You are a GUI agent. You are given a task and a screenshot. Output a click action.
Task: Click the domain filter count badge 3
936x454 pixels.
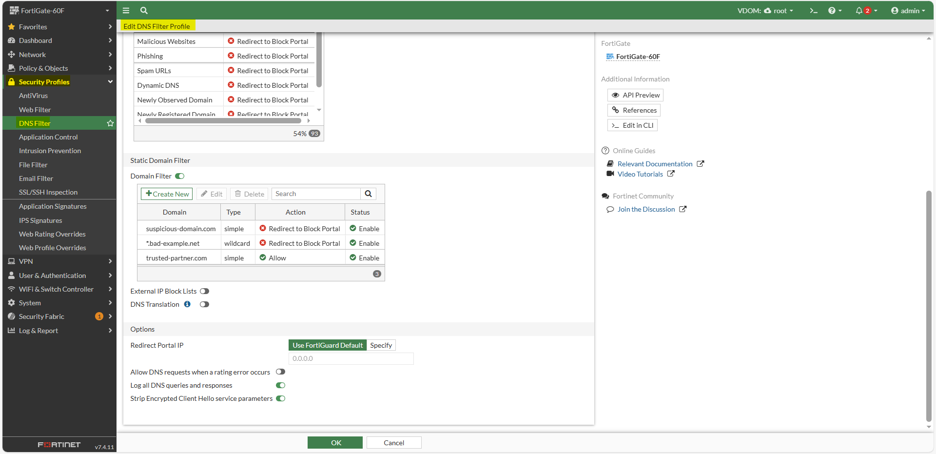[377, 274]
